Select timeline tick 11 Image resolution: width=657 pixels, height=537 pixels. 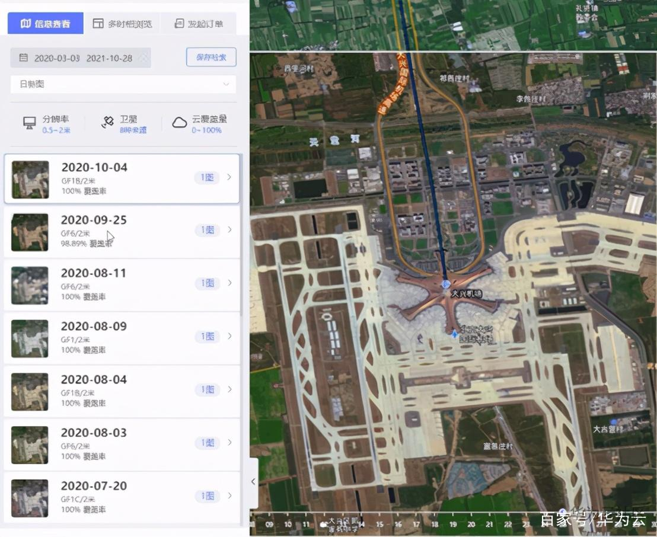click(307, 524)
